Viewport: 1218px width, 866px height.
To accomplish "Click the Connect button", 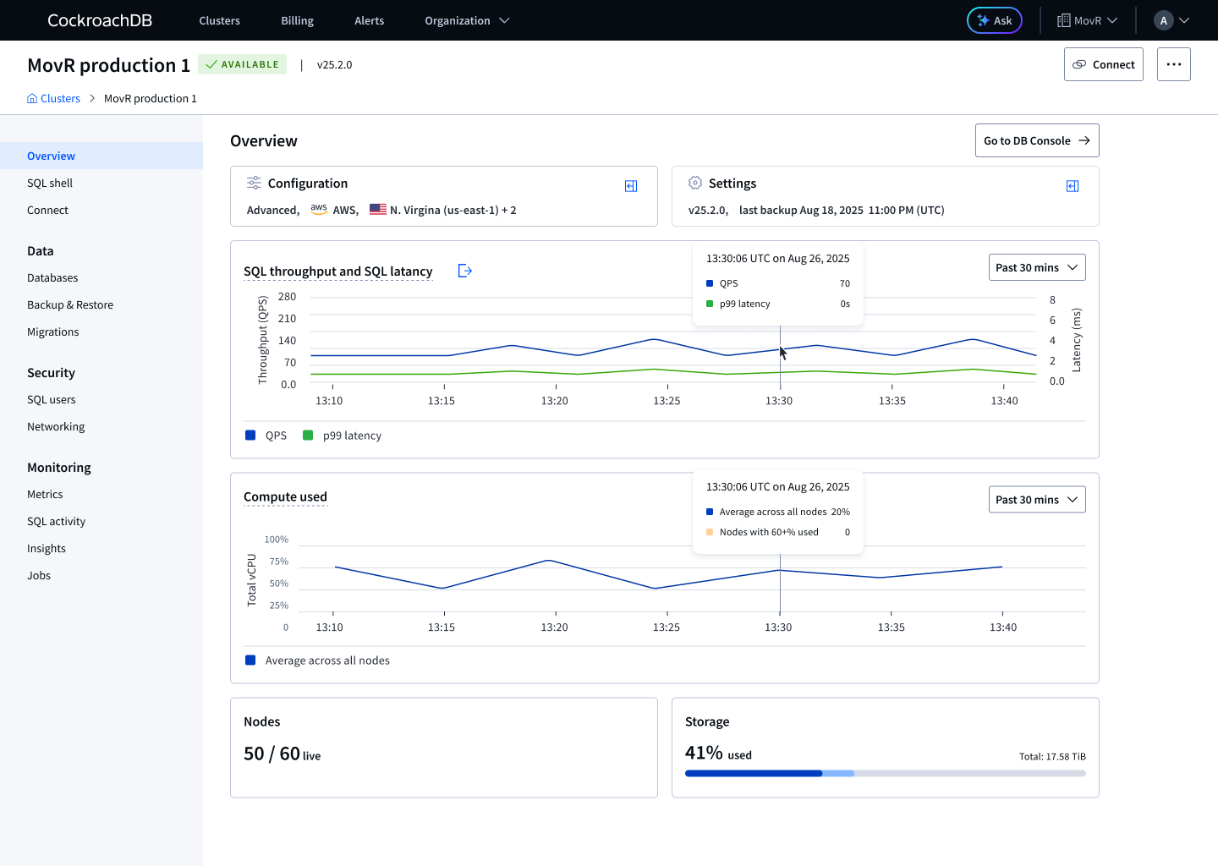I will [x=1104, y=64].
